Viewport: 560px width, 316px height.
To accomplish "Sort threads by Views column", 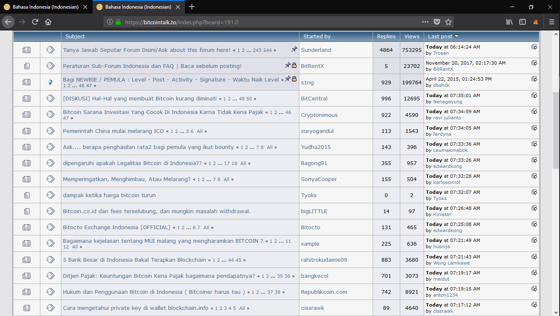I will pos(412,36).
